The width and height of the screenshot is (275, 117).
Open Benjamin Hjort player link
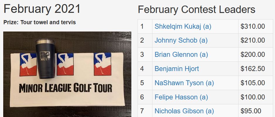(x=177, y=69)
